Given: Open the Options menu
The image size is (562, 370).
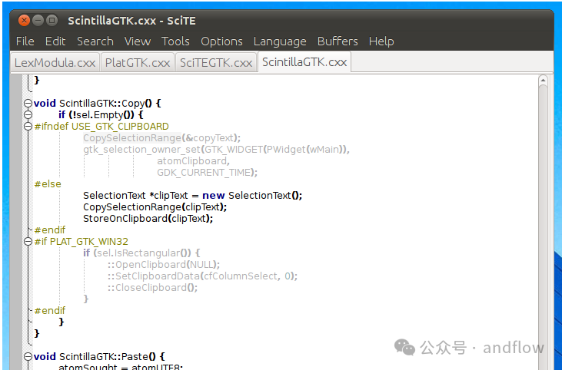Looking at the screenshot, I should 221,41.
